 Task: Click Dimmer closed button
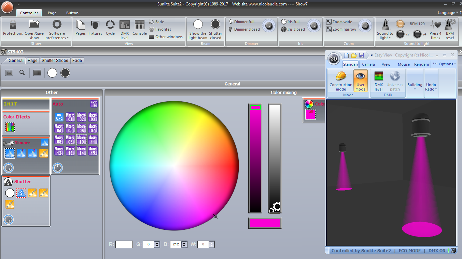[x=244, y=29]
